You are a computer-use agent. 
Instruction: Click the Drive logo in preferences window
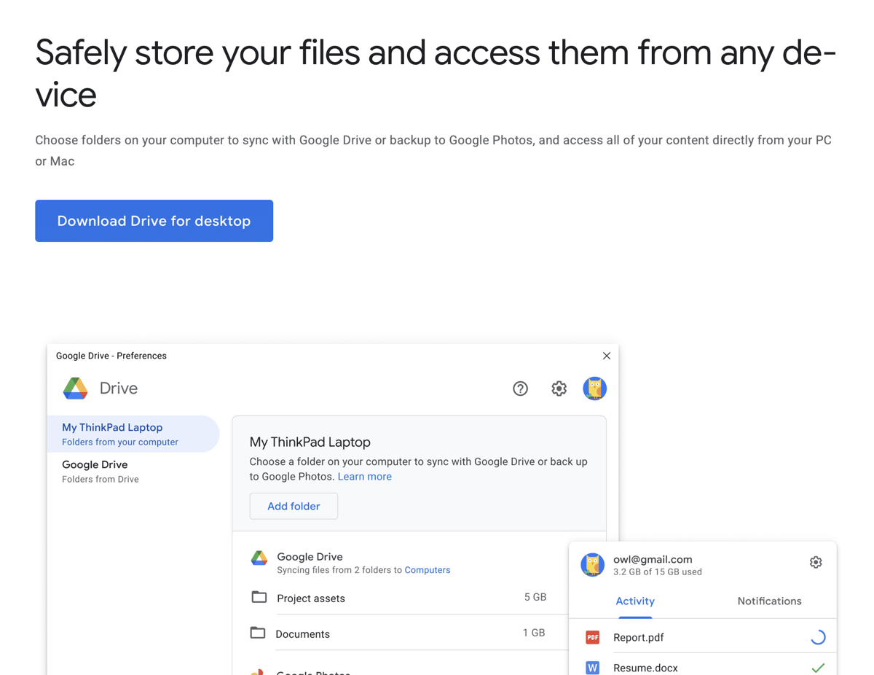[76, 389]
